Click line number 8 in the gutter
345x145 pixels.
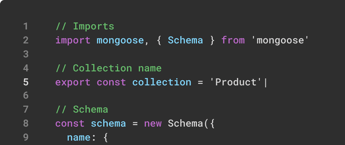26,124
